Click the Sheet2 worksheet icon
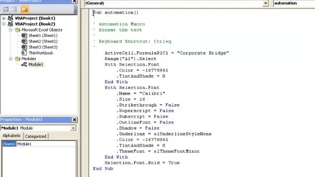The height and width of the screenshot is (177, 315). (24, 41)
